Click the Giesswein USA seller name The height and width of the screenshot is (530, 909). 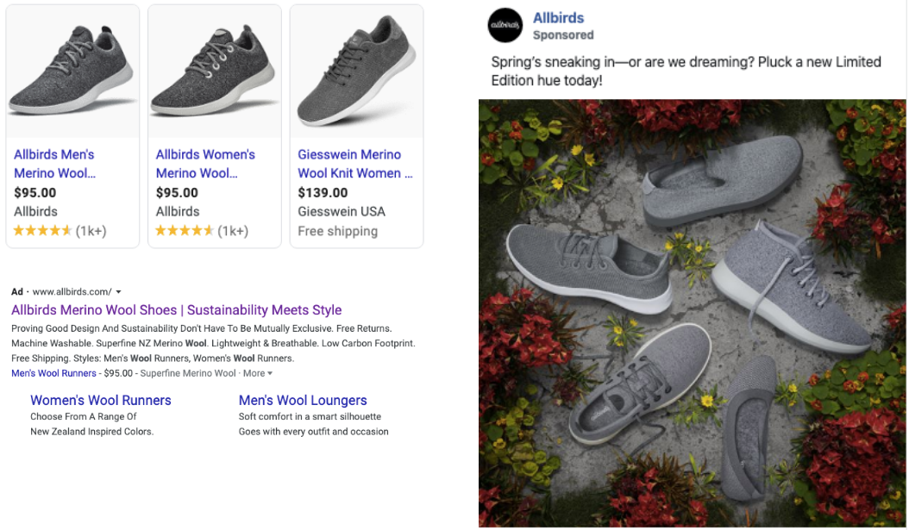pos(342,212)
